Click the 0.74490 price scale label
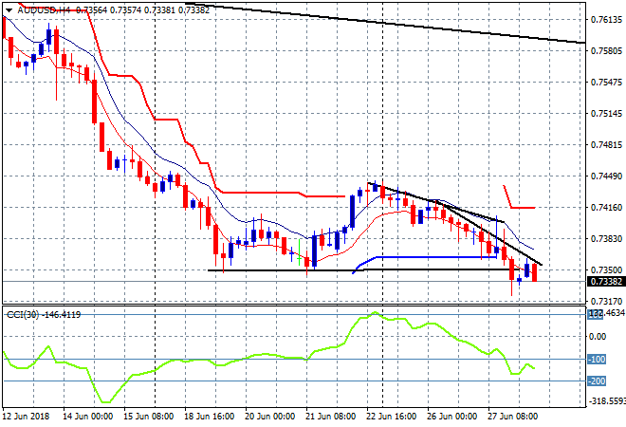626x427 pixels. point(606,176)
